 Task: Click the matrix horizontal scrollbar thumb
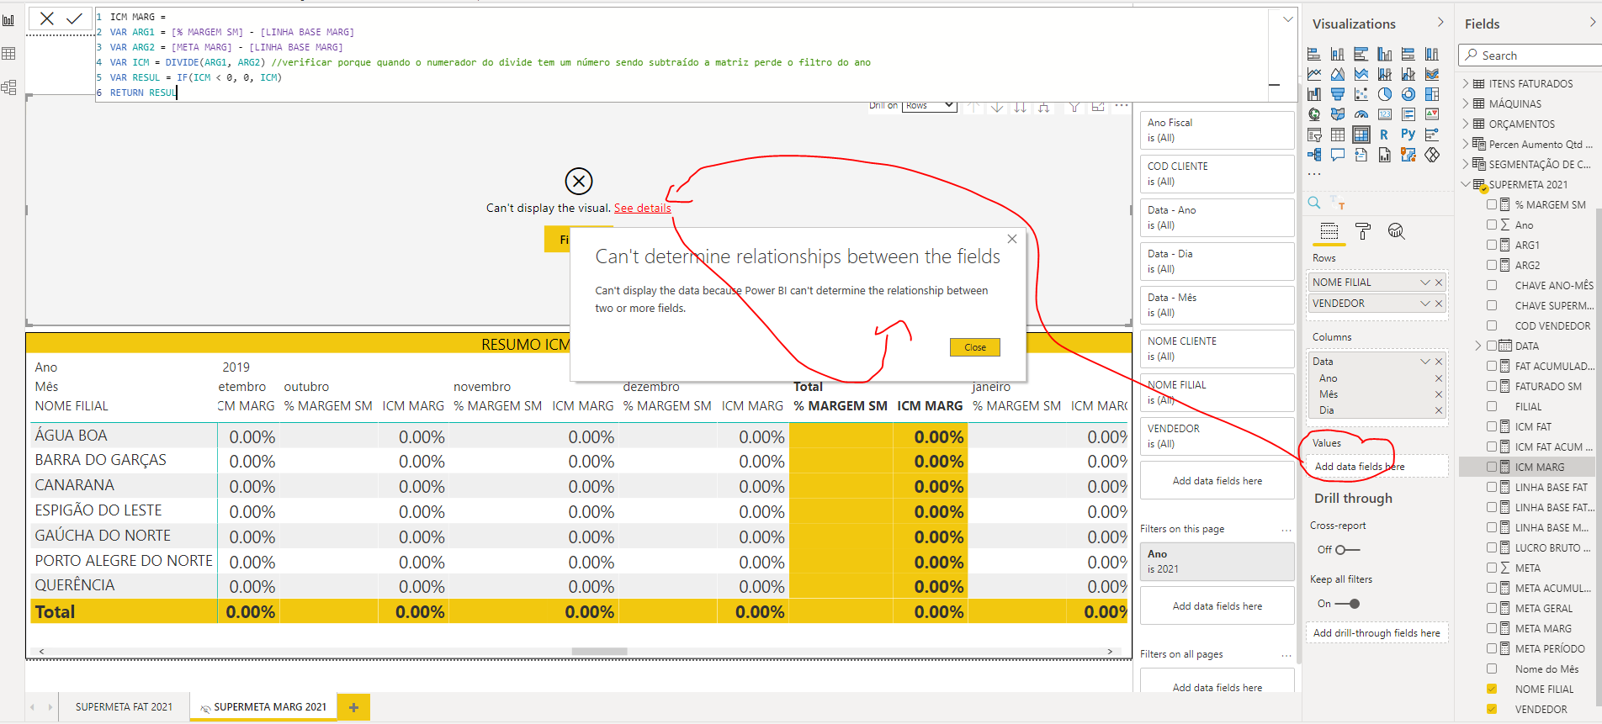pyautogui.click(x=599, y=652)
